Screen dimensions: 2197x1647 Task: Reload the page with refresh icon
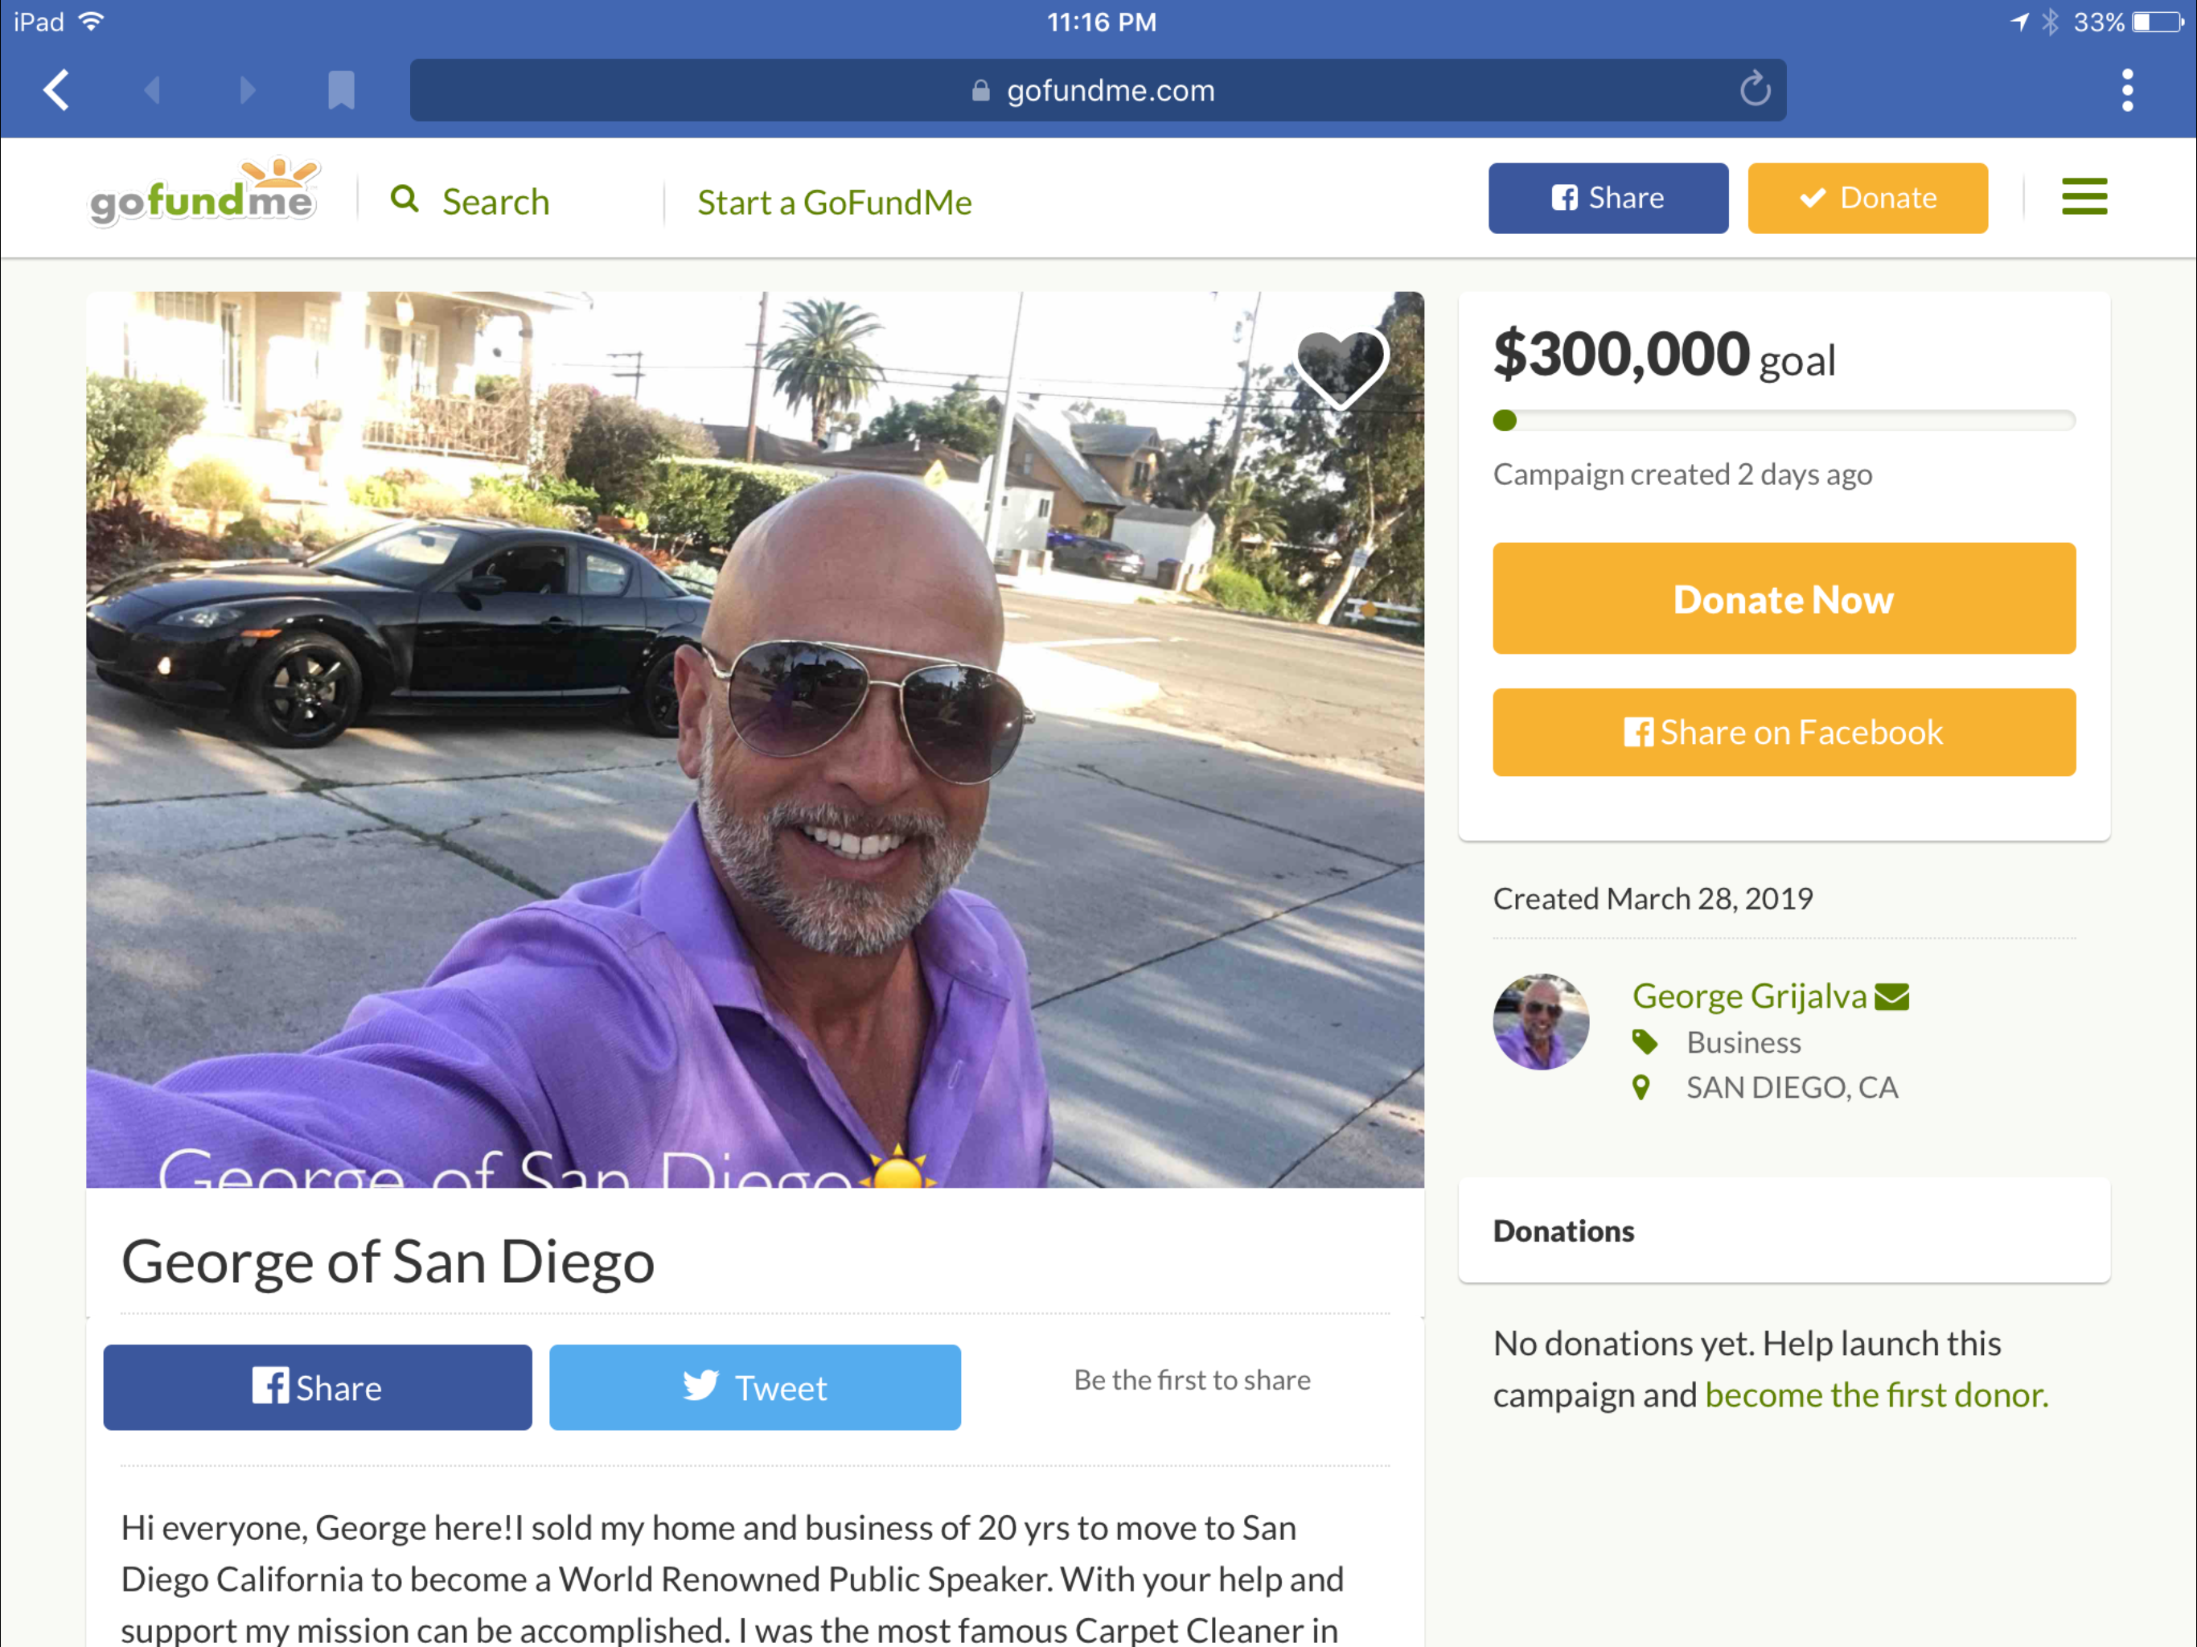tap(1754, 90)
